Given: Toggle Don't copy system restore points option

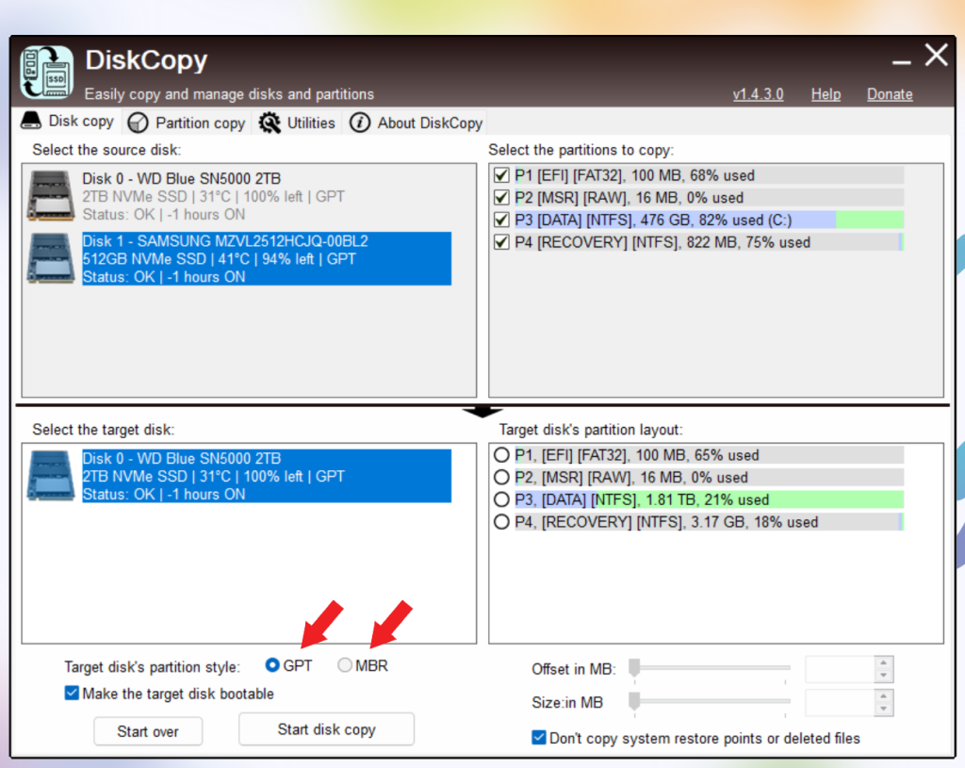Looking at the screenshot, I should tap(538, 738).
